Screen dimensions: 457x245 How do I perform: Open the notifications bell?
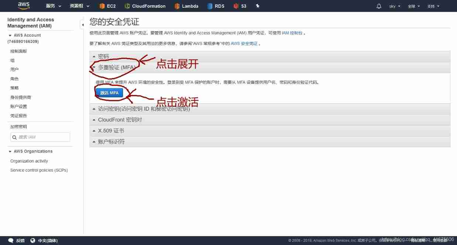[379, 6]
